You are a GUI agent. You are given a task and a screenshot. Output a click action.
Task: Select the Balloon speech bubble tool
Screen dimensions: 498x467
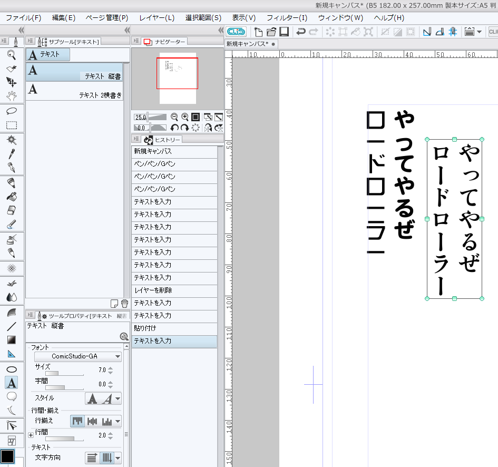(11, 396)
